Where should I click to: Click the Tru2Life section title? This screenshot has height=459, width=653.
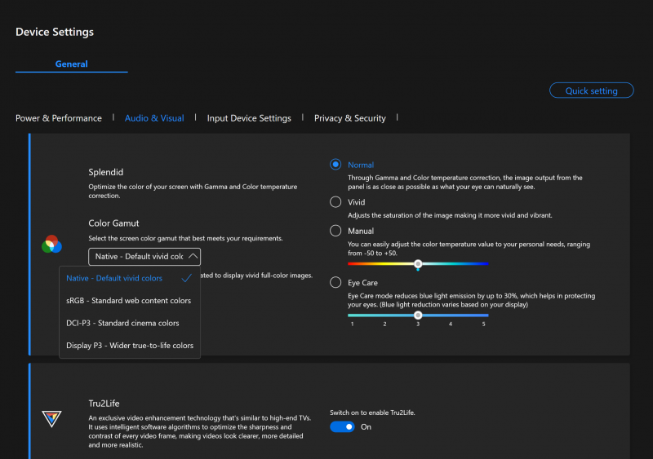tap(104, 404)
